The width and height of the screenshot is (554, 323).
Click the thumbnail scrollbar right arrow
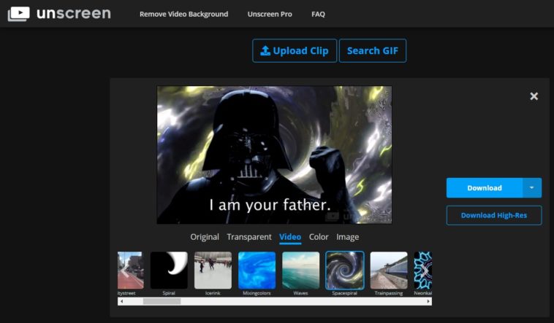(x=428, y=301)
